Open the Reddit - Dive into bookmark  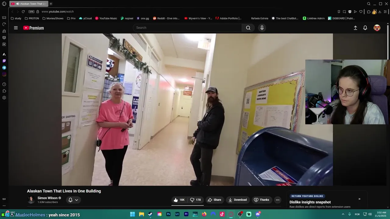166,18
